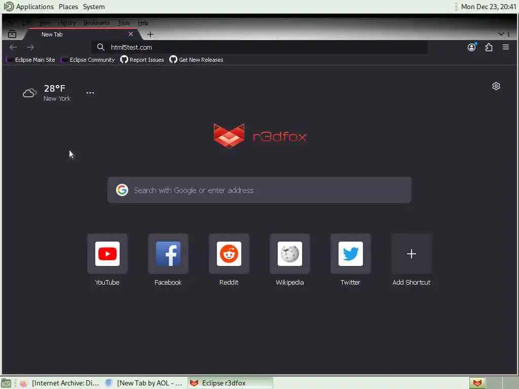Open the View menu
The height and width of the screenshot is (389, 519).
point(45,23)
